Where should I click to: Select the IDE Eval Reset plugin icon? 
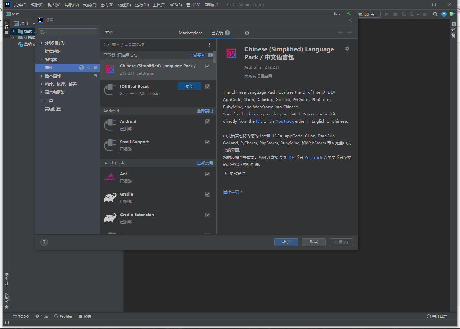tap(110, 89)
